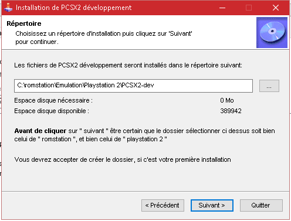
Task: Continue with the 'Suivant >' button
Action: click(x=212, y=205)
